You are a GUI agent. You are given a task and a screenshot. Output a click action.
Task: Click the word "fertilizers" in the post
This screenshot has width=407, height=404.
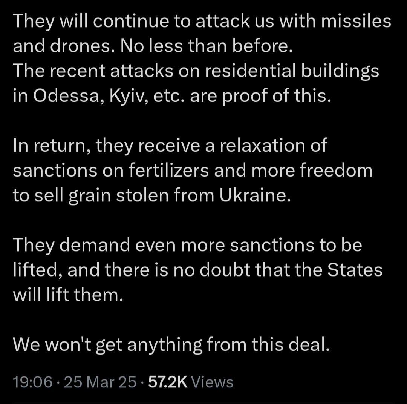(x=169, y=170)
